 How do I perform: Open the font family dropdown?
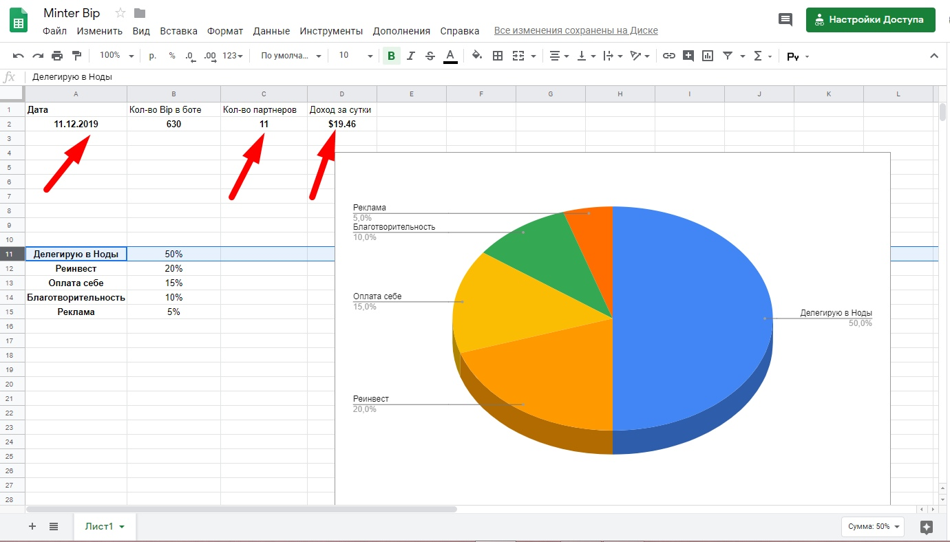click(x=291, y=56)
